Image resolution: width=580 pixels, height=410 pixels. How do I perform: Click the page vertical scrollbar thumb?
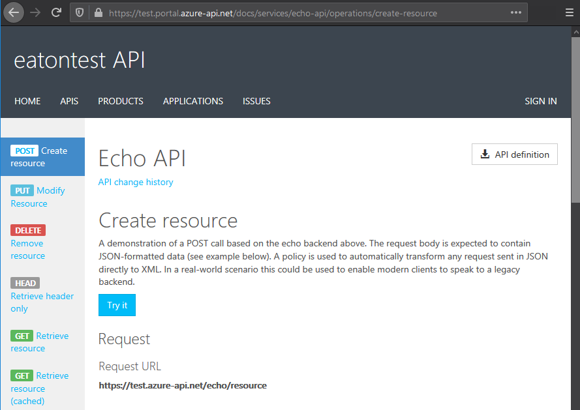(575, 120)
